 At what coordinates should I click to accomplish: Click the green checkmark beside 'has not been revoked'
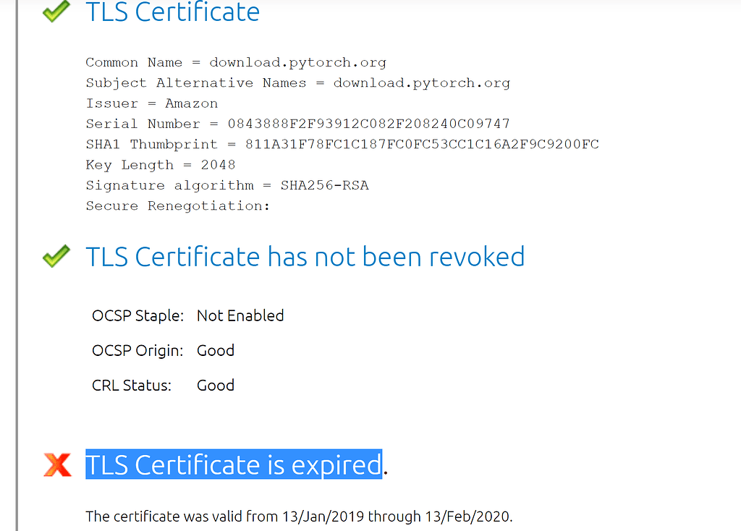tap(56, 256)
